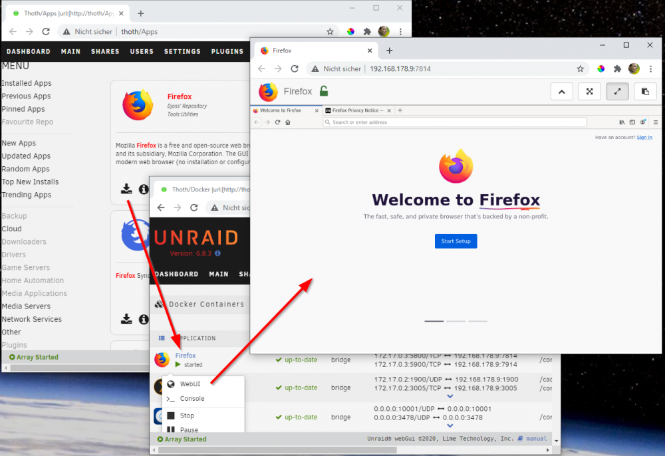Select Installed Apps in menu
Image resolution: width=665 pixels, height=456 pixels.
pyautogui.click(x=27, y=83)
